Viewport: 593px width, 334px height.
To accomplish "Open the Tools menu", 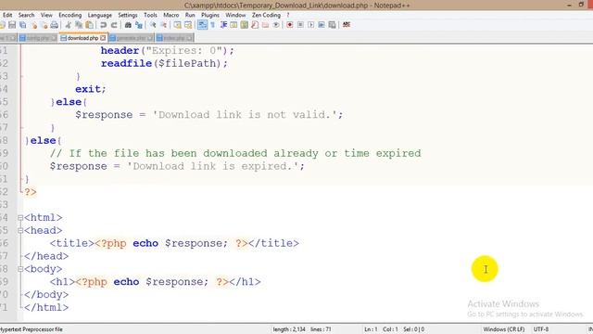I will (x=150, y=15).
